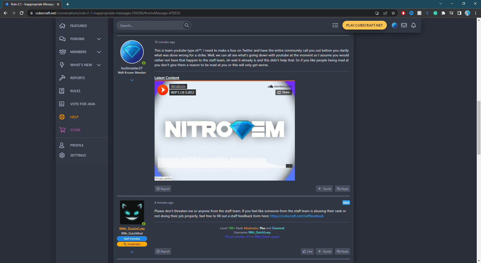This screenshot has height=263, width=481.
Task: Open the Latest Content link
Action: coord(167,78)
